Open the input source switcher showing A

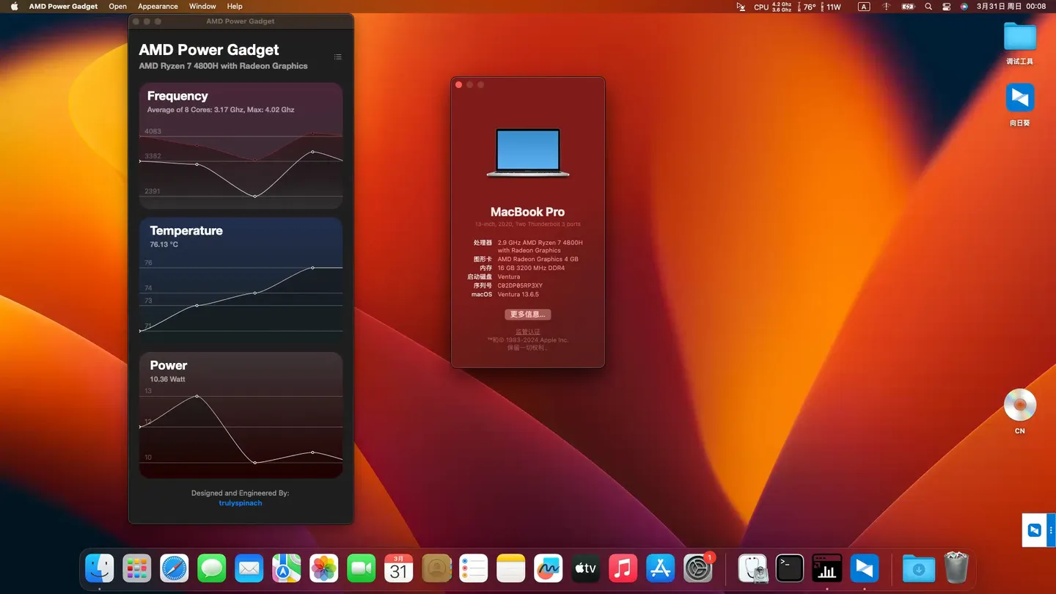pos(863,7)
